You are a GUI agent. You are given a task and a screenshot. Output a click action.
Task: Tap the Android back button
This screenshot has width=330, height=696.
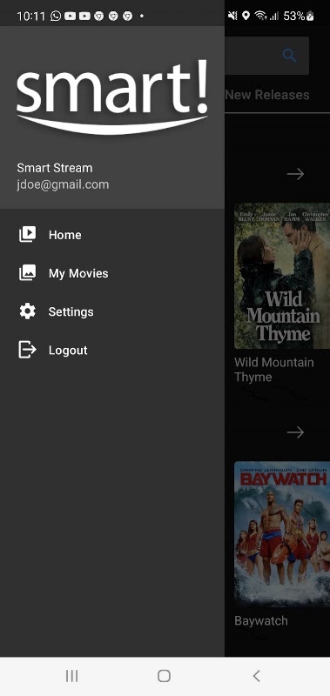(256, 676)
